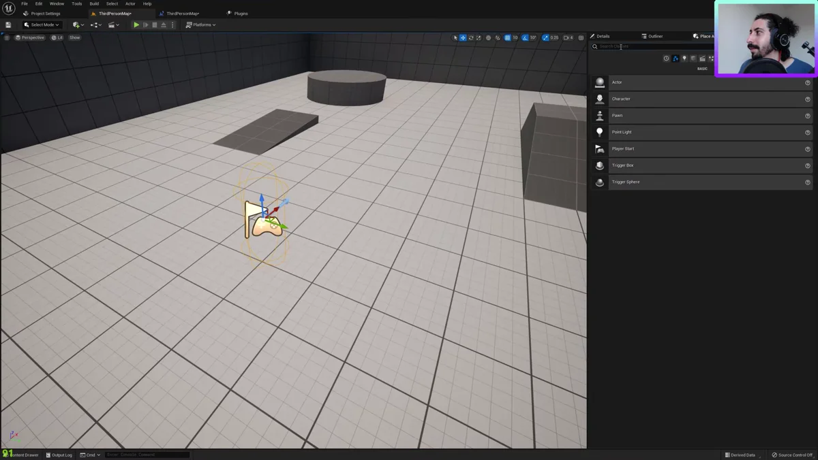The height and width of the screenshot is (460, 818).
Task: Change scale snap value 0.25
Action: [554, 37]
